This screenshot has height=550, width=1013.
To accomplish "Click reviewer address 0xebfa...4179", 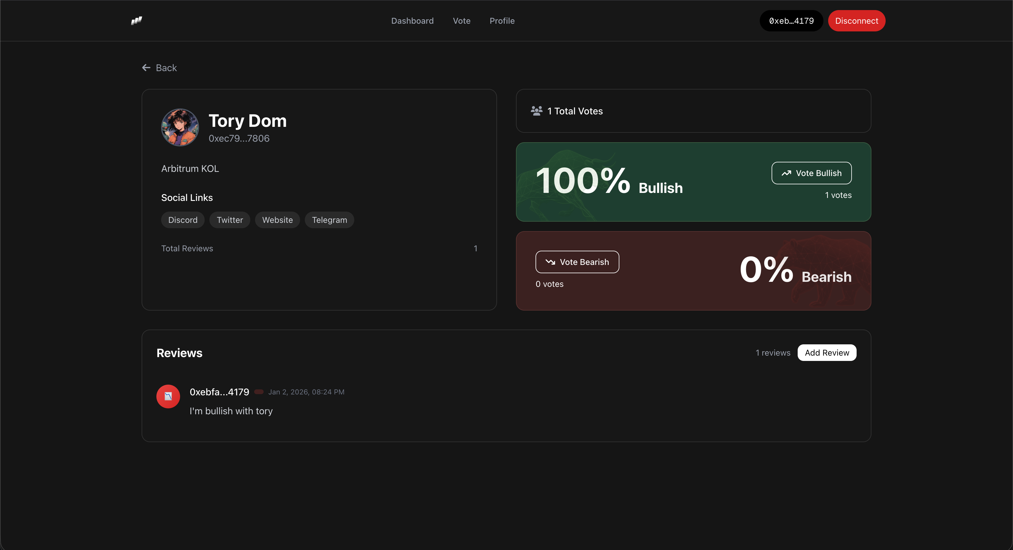I will (x=219, y=392).
